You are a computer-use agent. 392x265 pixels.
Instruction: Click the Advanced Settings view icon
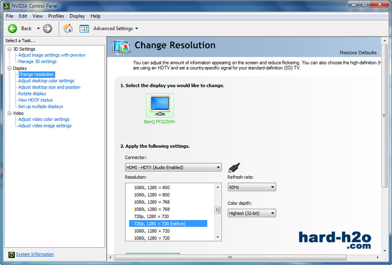(84, 29)
